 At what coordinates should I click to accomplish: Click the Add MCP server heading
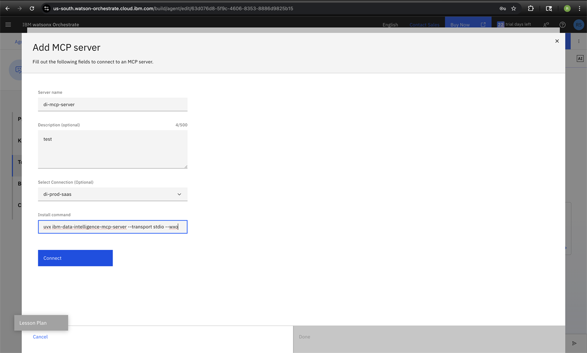pos(67,47)
